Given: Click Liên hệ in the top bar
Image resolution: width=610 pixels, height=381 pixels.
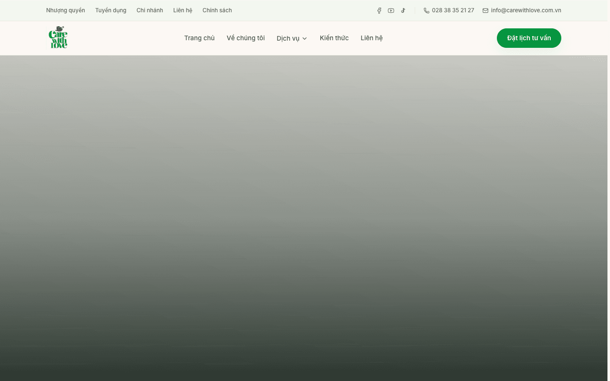Looking at the screenshot, I should pyautogui.click(x=183, y=10).
